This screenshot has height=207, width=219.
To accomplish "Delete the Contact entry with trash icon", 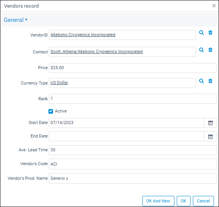I will pos(210,50).
